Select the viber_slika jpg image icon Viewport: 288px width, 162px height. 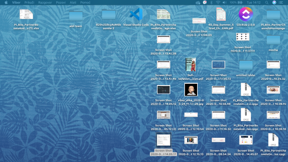pyautogui.click(x=191, y=90)
